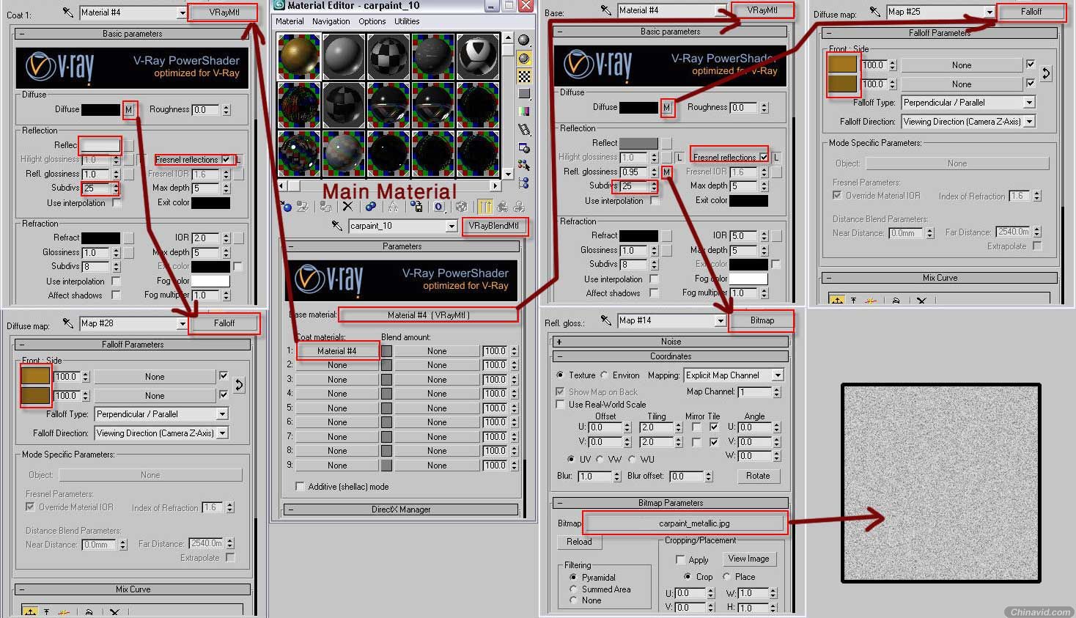The width and height of the screenshot is (1076, 618).
Task: Click the Sample Type sphere icon
Action: 524,40
